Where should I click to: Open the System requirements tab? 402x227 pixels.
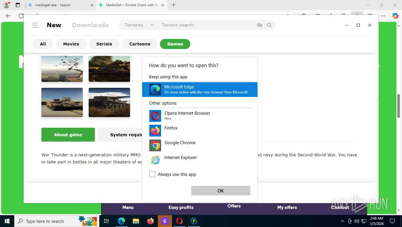[x=120, y=135]
